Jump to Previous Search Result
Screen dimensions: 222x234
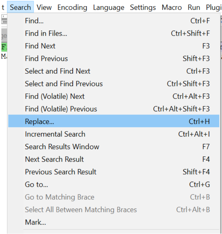pos(114,172)
